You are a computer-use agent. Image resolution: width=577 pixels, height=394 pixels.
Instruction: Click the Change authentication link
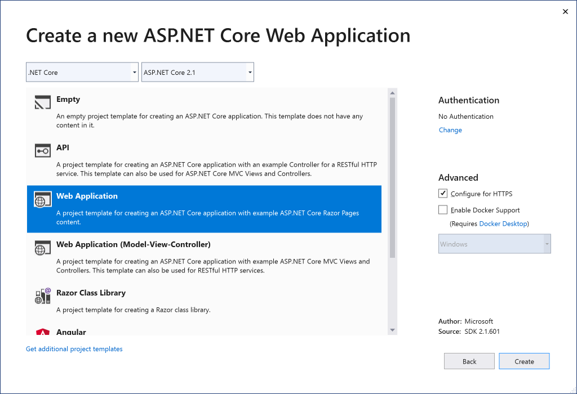click(450, 130)
